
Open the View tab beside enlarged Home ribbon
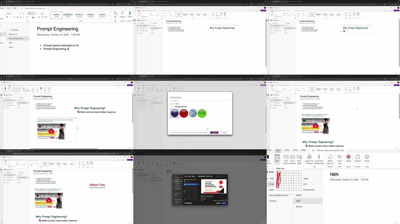tap(8, 8)
